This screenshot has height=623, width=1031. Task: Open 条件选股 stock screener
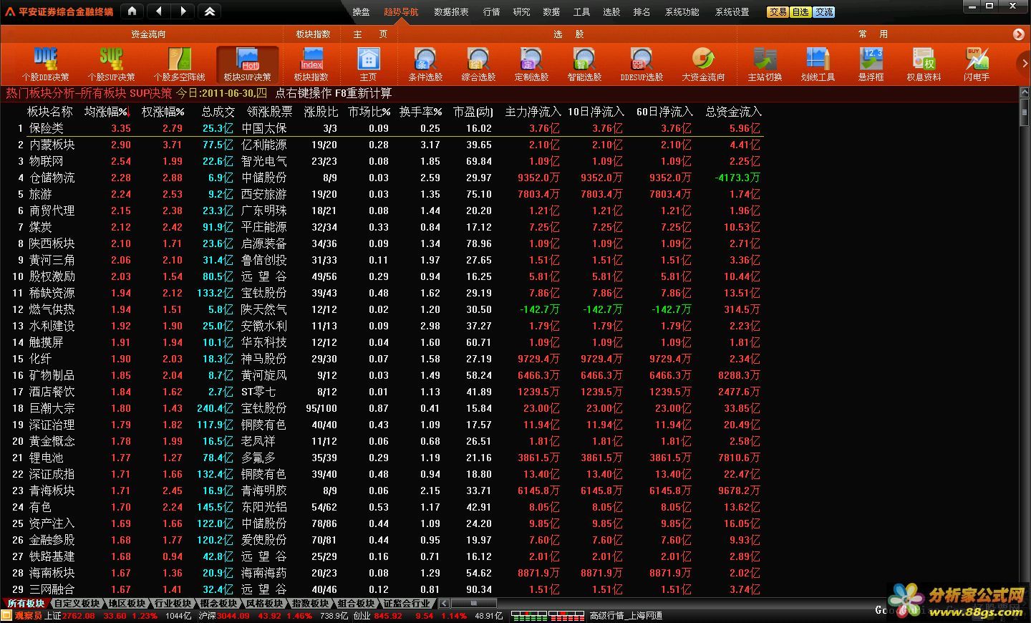[425, 64]
